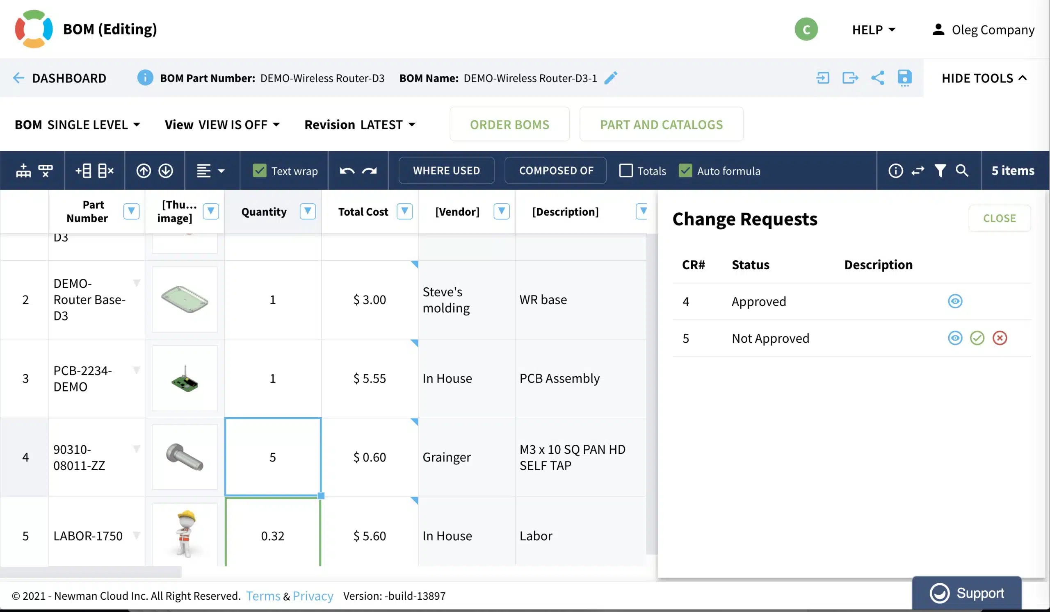Approve change request 5 with green check
The height and width of the screenshot is (612, 1050).
click(977, 338)
